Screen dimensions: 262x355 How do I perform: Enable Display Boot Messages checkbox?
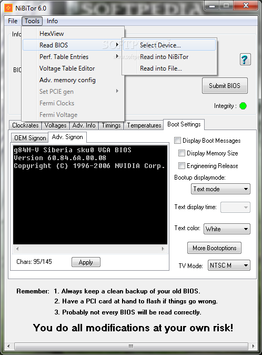(x=177, y=141)
